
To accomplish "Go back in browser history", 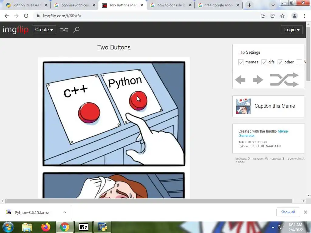I will pyautogui.click(x=7, y=16).
